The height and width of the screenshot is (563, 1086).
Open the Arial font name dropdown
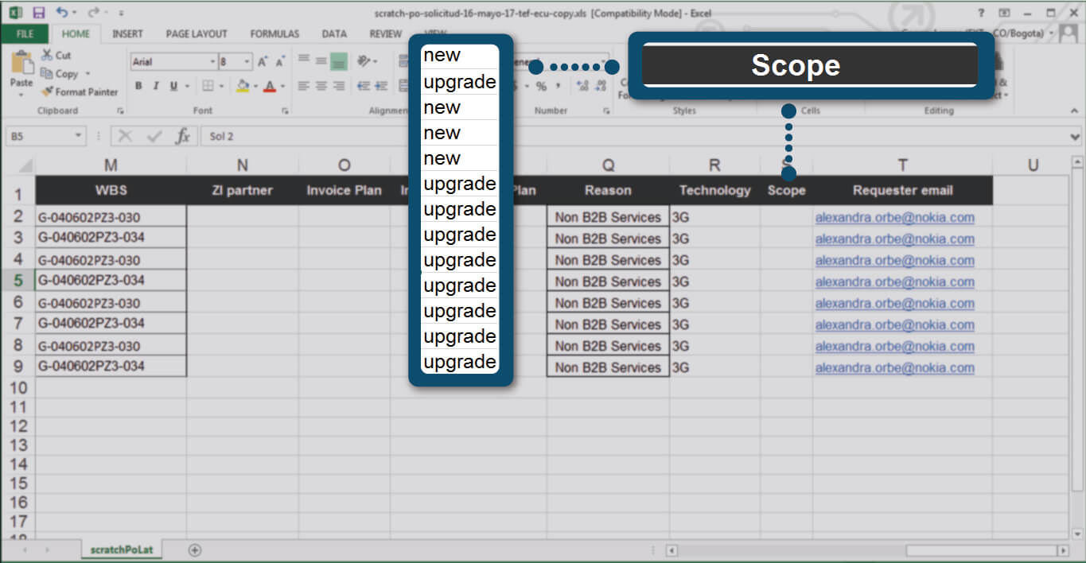tap(212, 61)
